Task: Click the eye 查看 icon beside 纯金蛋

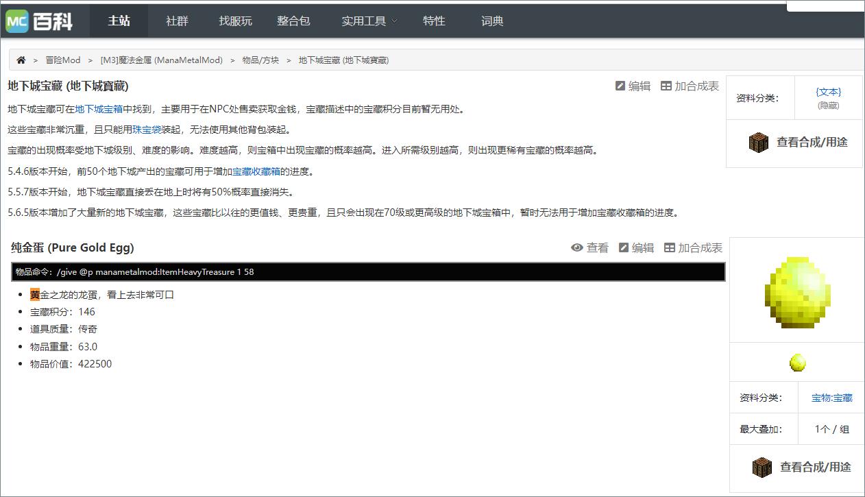Action: click(576, 247)
